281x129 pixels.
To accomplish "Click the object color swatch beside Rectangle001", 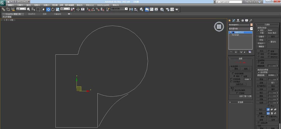I will click(x=251, y=25).
